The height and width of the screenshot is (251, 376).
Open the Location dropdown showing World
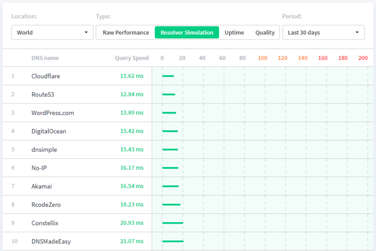52,32
